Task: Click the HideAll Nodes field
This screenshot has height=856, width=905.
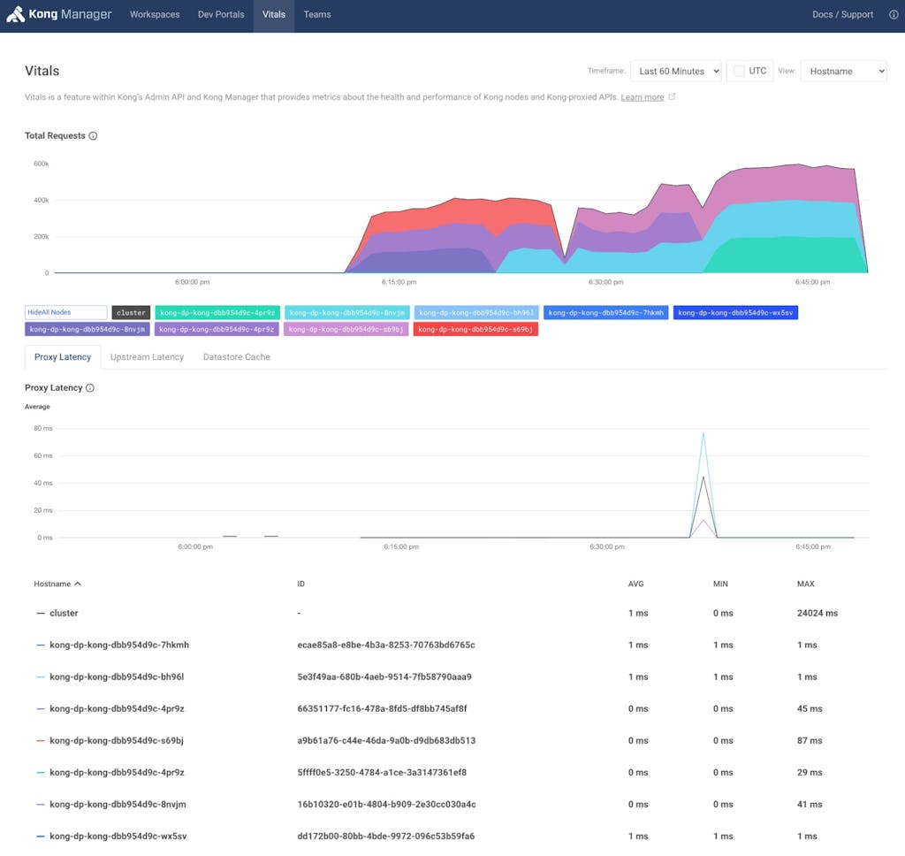Action: 65,312
